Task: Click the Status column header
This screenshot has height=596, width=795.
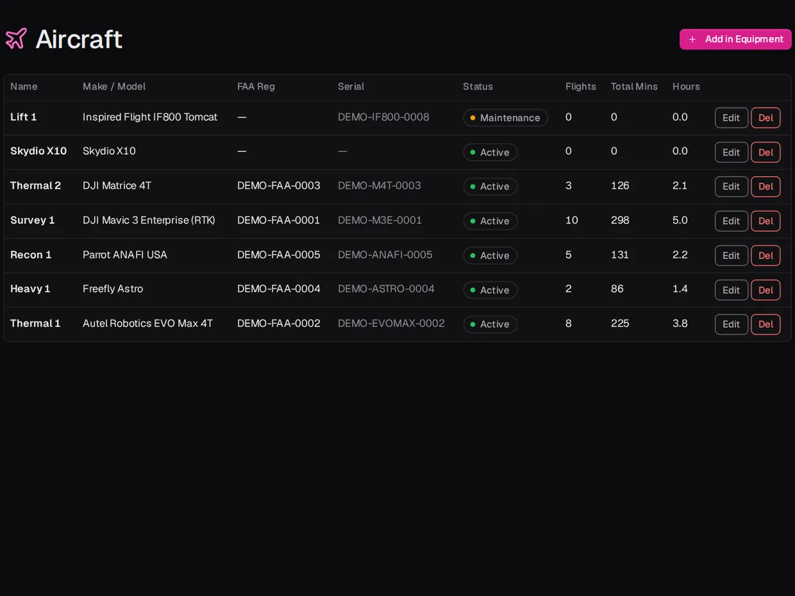Action: pos(478,87)
